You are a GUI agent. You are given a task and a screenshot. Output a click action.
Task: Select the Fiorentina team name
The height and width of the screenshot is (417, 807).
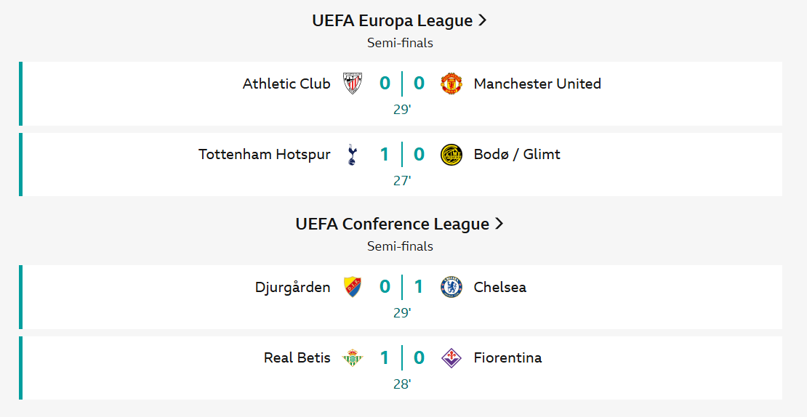[x=507, y=357]
